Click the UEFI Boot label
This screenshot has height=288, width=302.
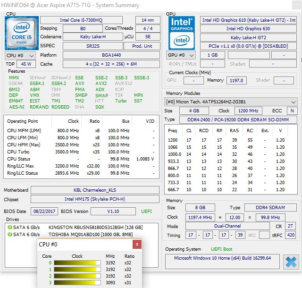[x=222, y=249]
